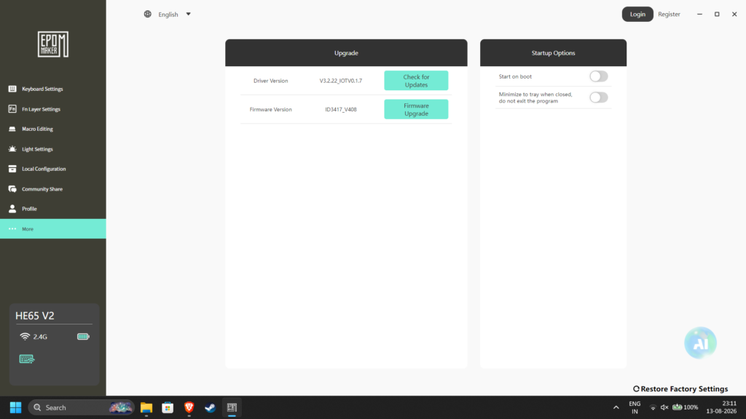Open the Local Configuration page
The width and height of the screenshot is (746, 419).
coord(44,169)
